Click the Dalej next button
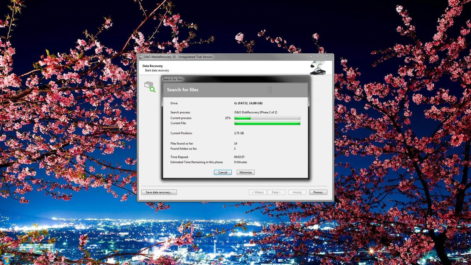Viewport: 471px width, 265px height. (x=276, y=192)
